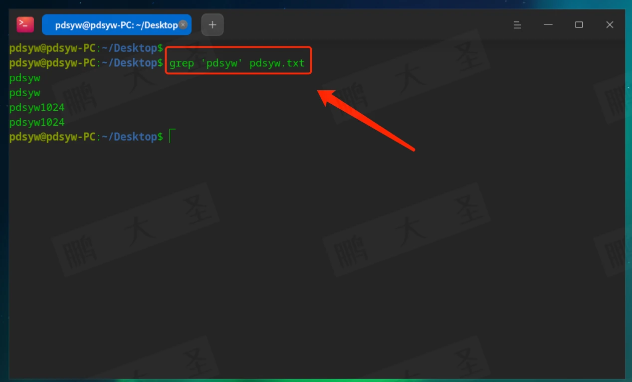Click the bottom pdsyw@pdsyw-PC prompt text
Screen dimensions: 632x382
tap(52, 137)
